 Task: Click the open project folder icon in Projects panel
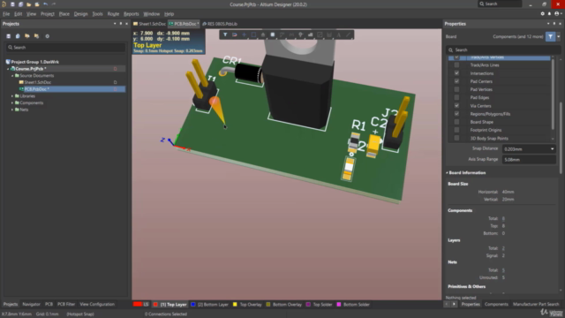(27, 36)
